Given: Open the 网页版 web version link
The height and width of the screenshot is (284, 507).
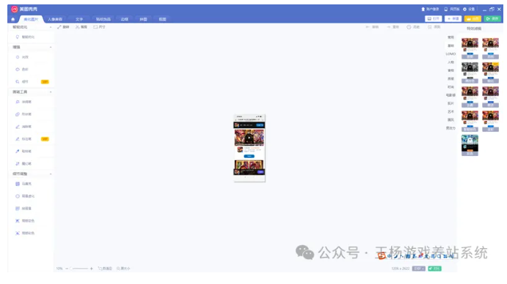Looking at the screenshot, I should (x=452, y=10).
